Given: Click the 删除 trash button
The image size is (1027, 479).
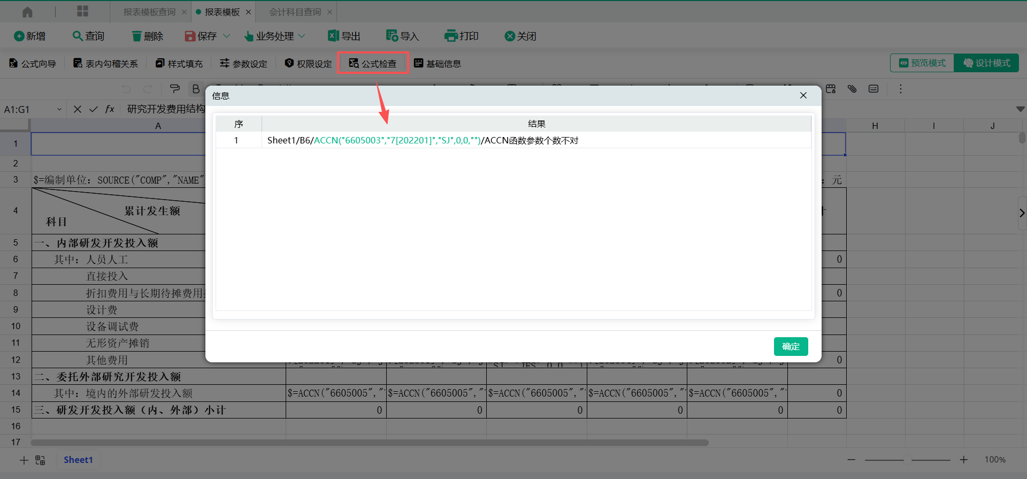Looking at the screenshot, I should click(147, 36).
